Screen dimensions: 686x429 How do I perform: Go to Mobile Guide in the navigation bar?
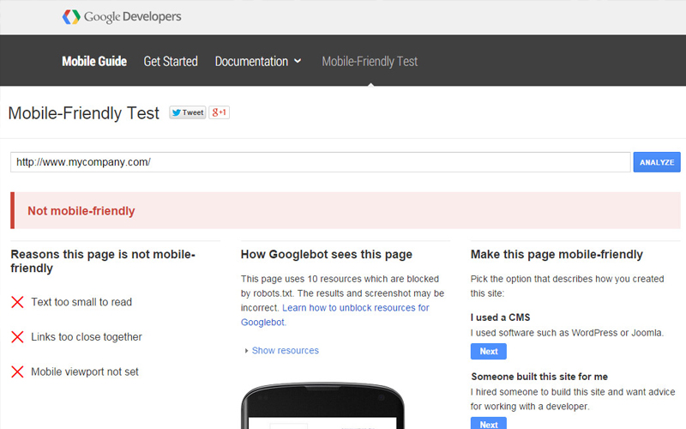(94, 61)
